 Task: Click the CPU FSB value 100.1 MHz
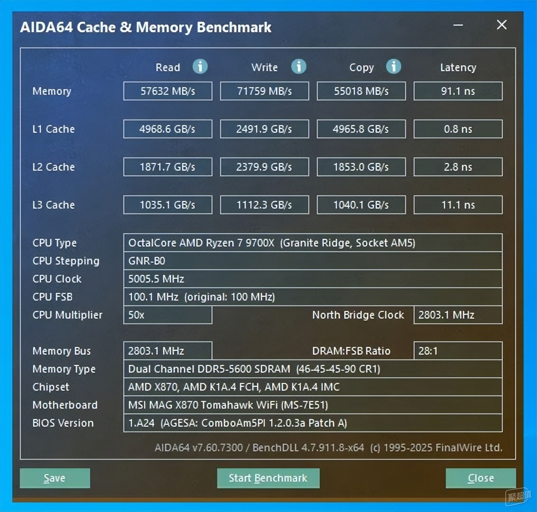[x=313, y=297]
